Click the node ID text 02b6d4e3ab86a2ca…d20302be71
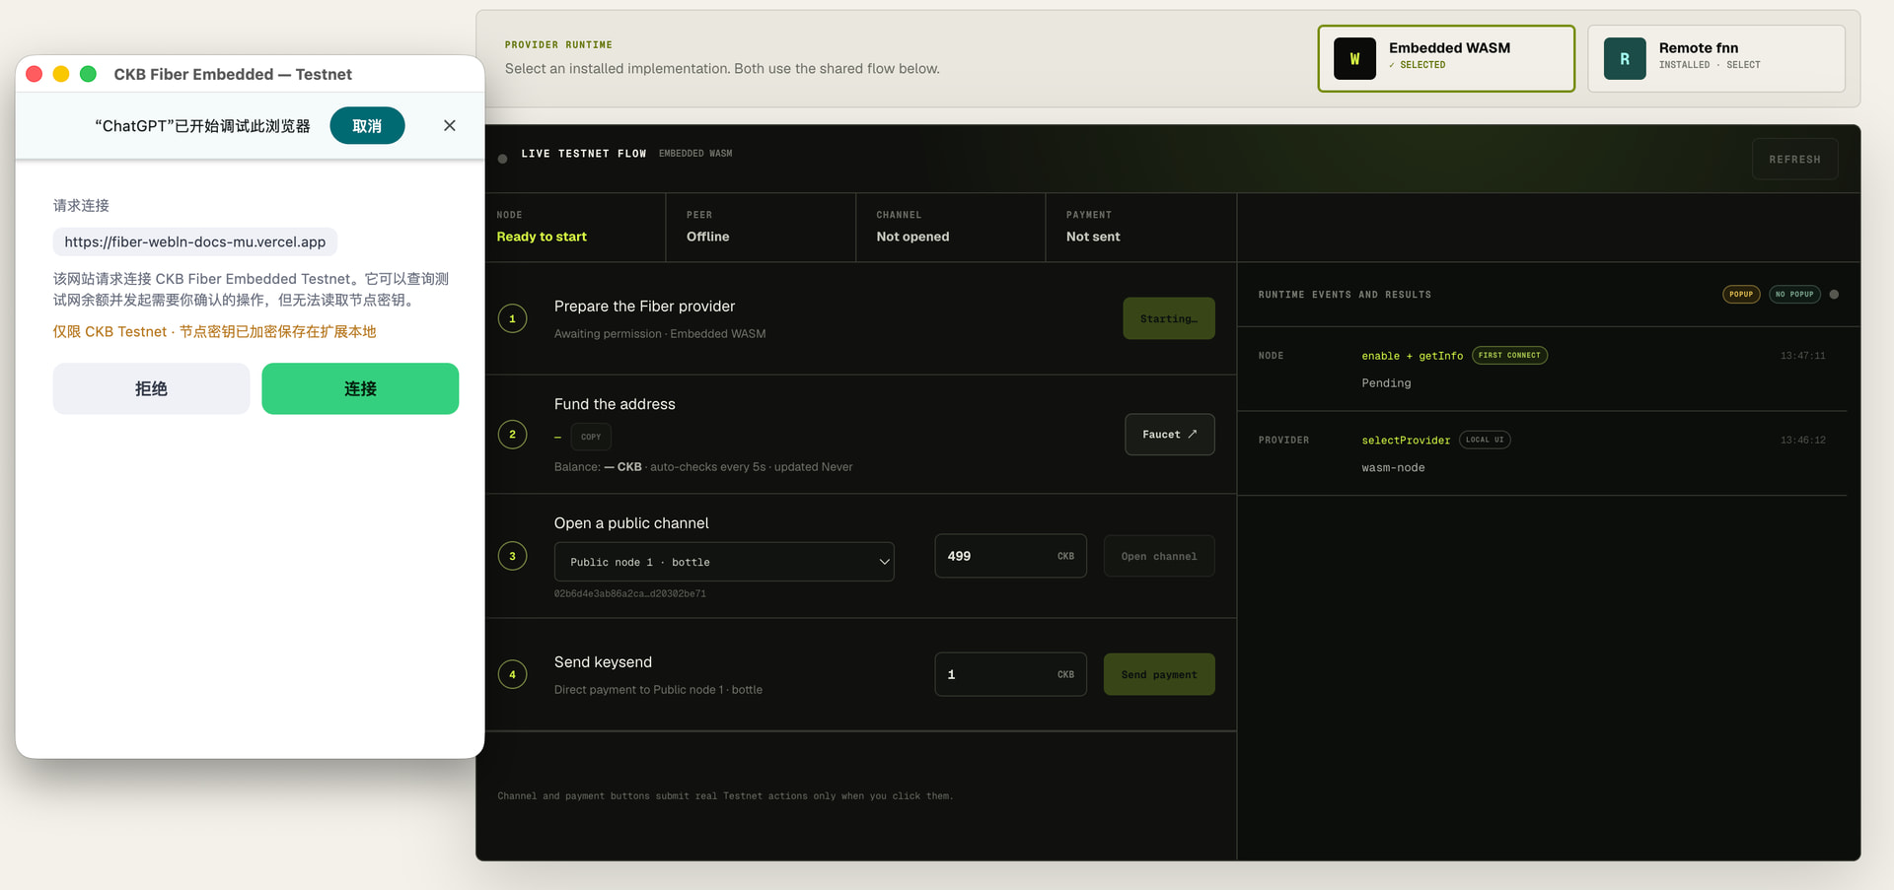 [629, 593]
